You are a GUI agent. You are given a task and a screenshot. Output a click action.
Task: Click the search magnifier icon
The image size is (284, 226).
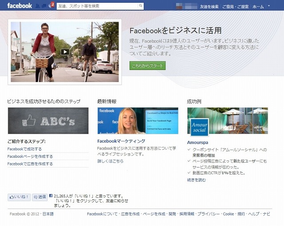pyautogui.click(x=141, y=6)
